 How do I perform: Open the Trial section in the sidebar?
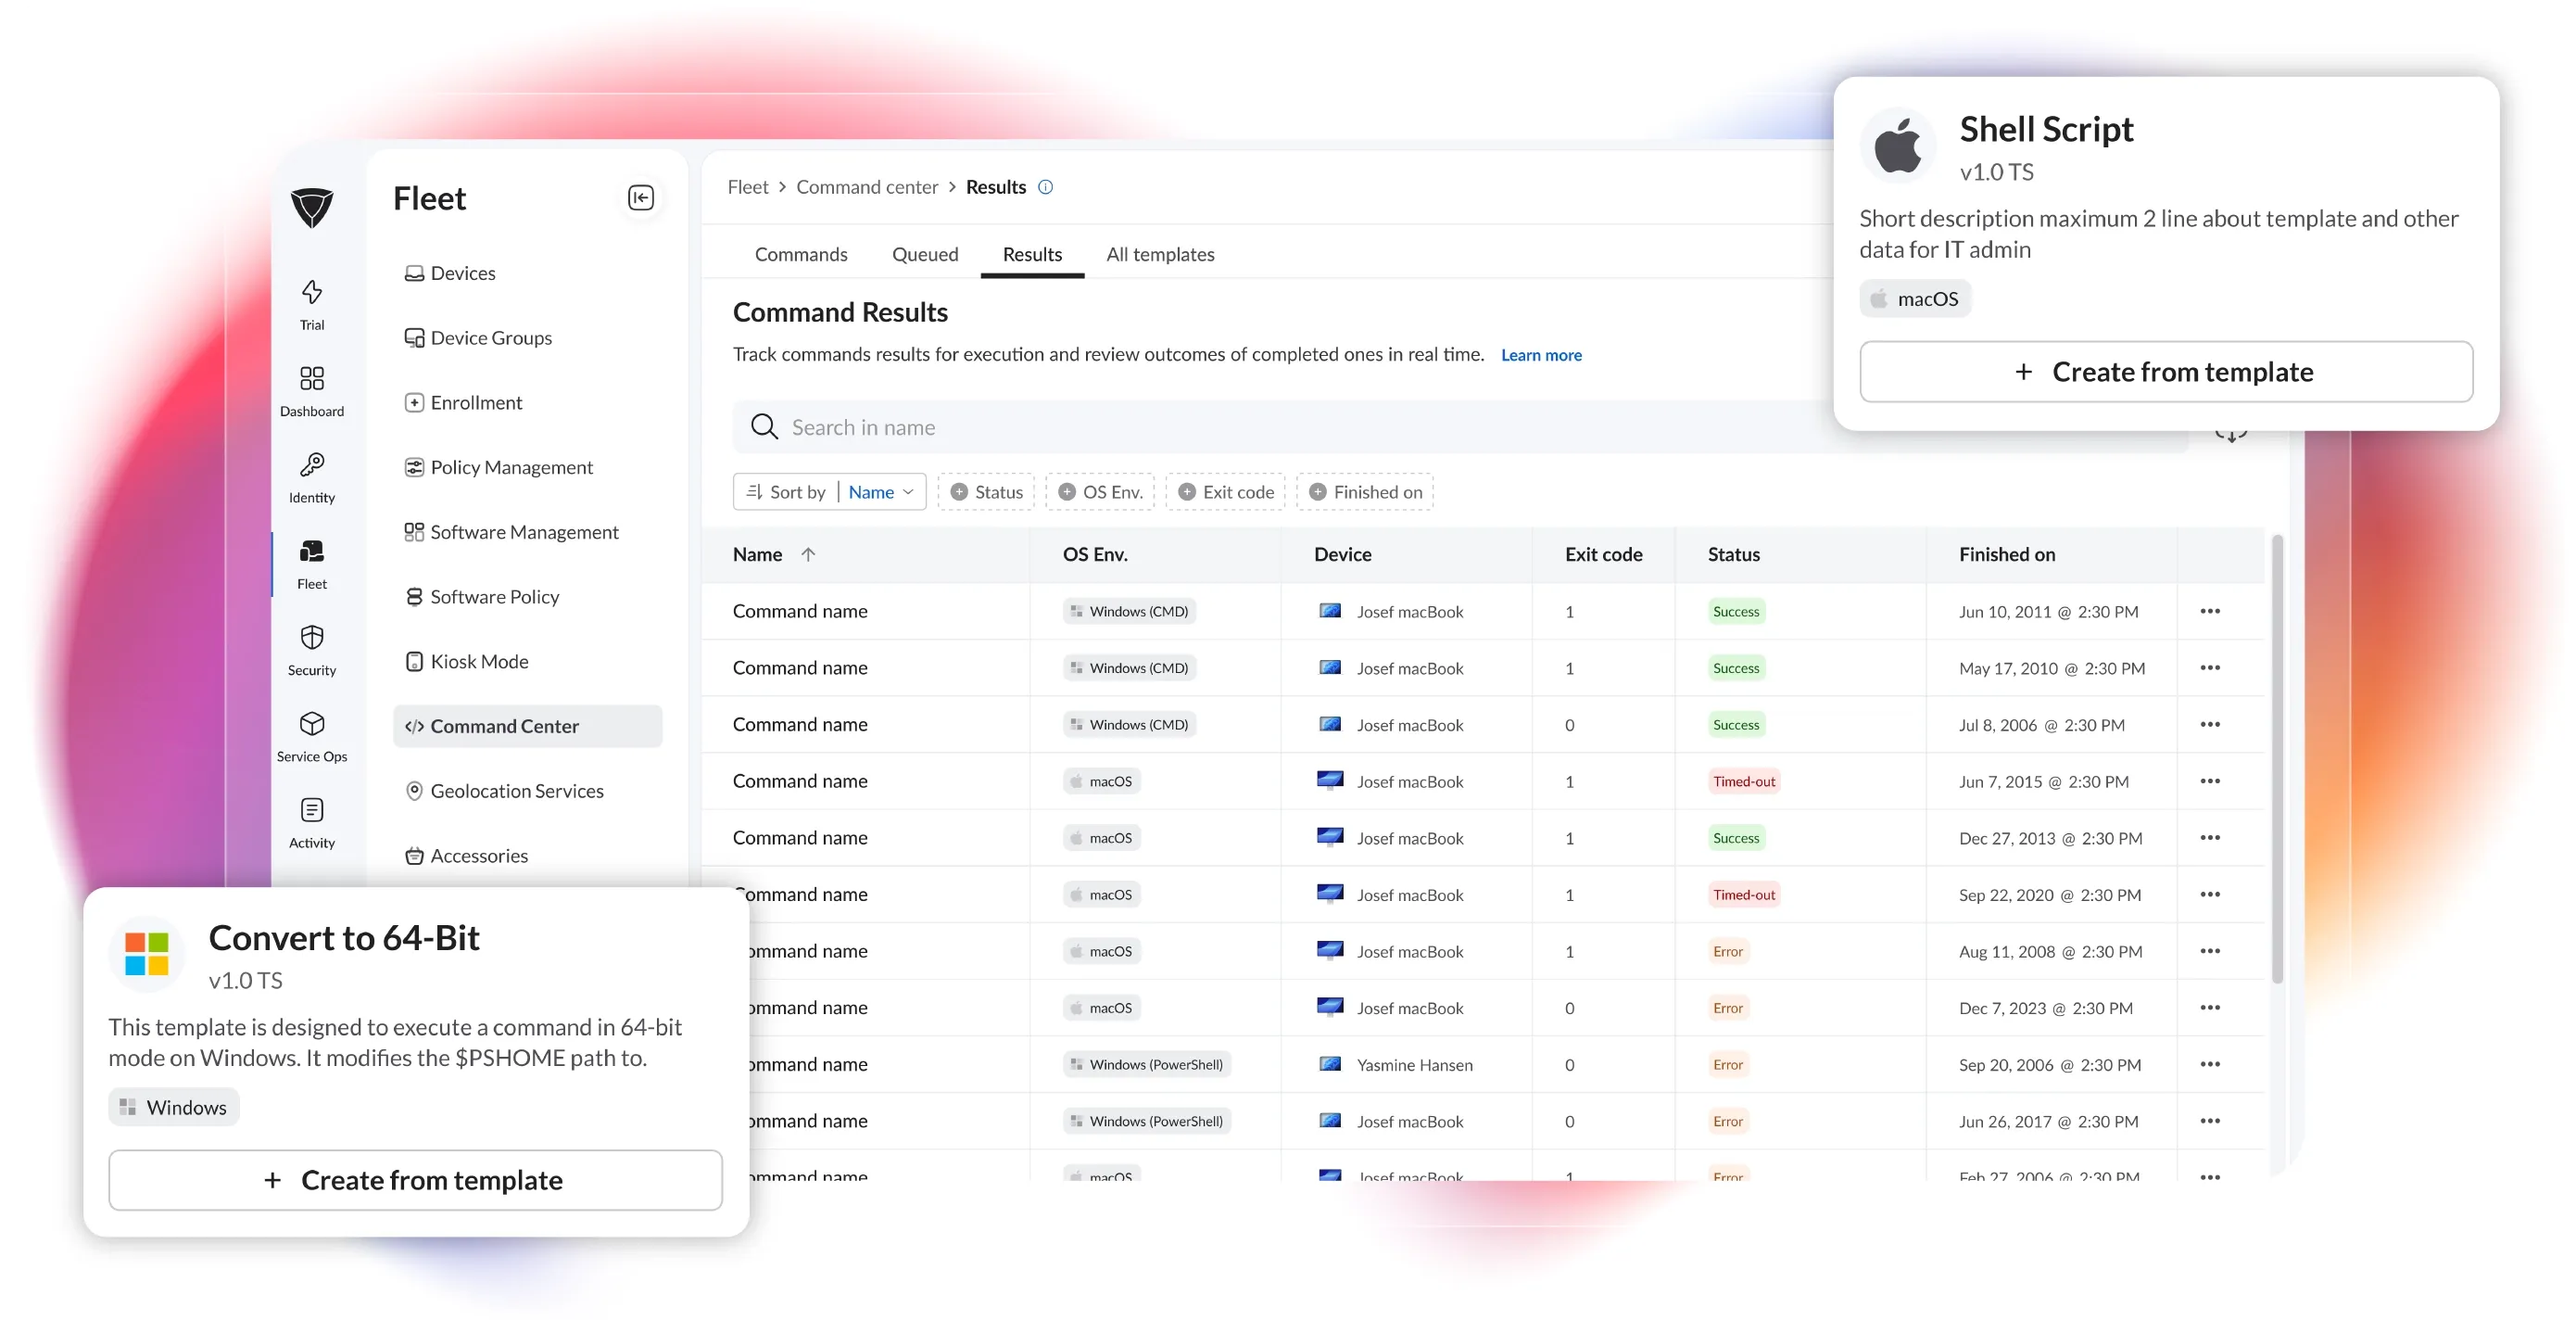point(312,305)
